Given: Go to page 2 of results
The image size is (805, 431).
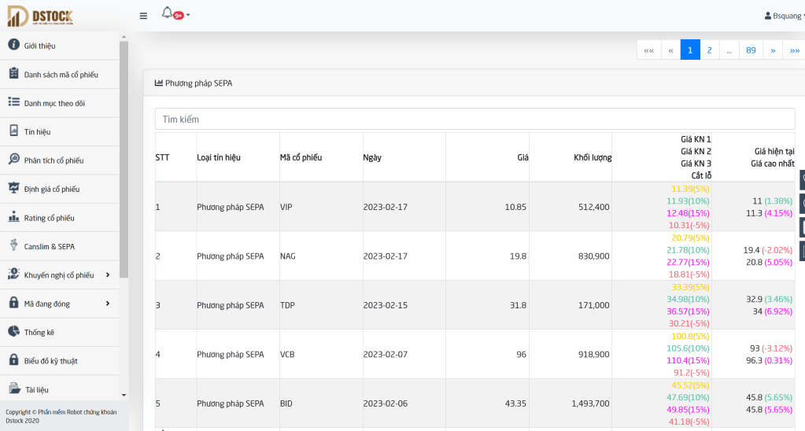Looking at the screenshot, I should [710, 50].
